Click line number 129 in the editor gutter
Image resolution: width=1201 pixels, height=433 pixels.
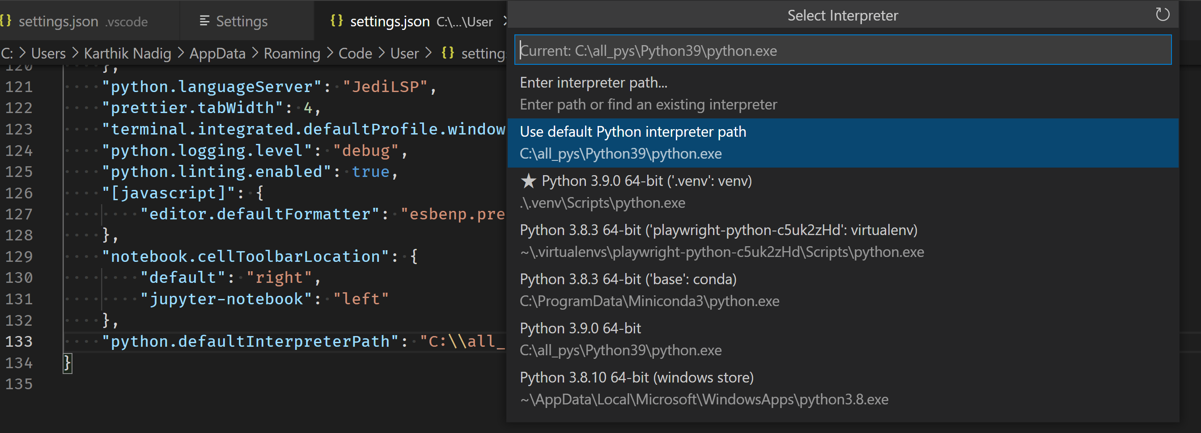19,256
